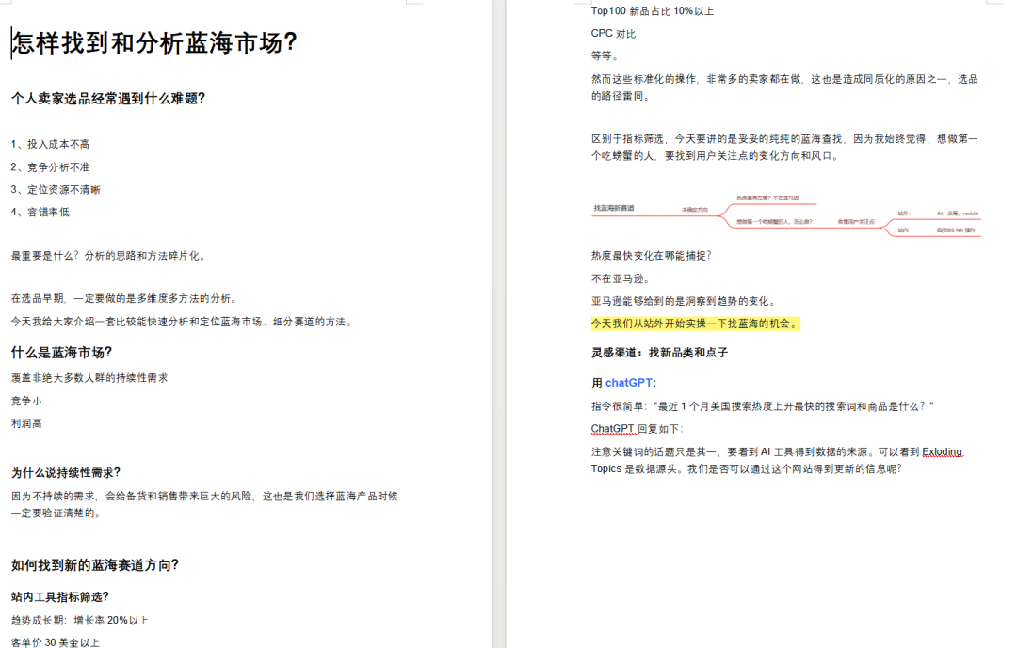The height and width of the screenshot is (648, 1017).
Task: Click the underlined Exloding Topics link
Action: tap(940, 451)
